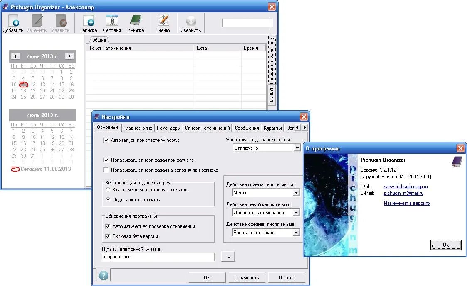The width and height of the screenshot is (467, 286).
Task: Click the Путь к Телефонной книжке input field
Action: [x=158, y=257]
